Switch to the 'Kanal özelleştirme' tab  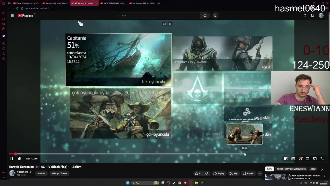coord(26,3)
